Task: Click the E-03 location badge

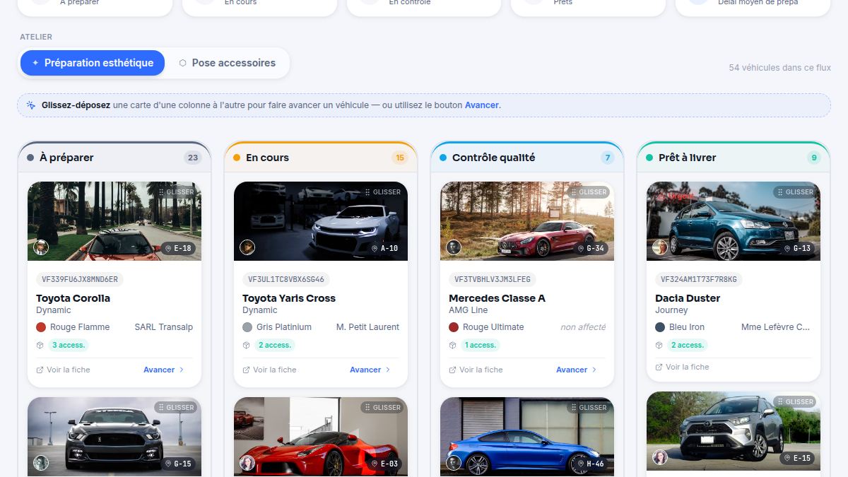Action: [x=384, y=464]
